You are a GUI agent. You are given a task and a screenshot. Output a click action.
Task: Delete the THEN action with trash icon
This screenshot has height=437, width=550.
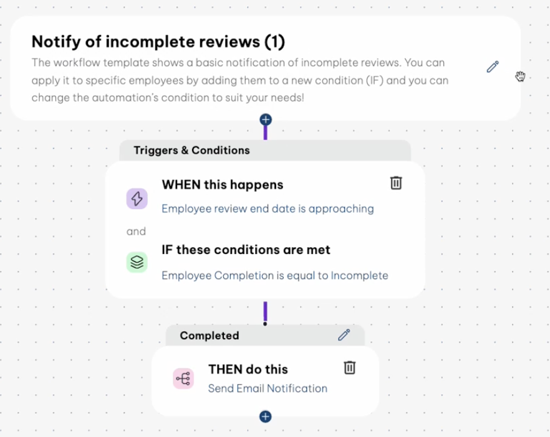click(x=350, y=367)
